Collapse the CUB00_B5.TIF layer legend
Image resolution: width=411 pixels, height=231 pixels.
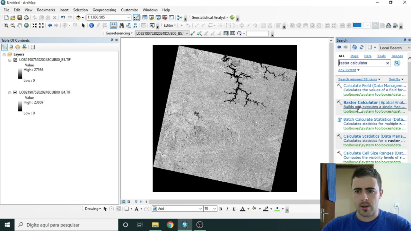point(10,60)
